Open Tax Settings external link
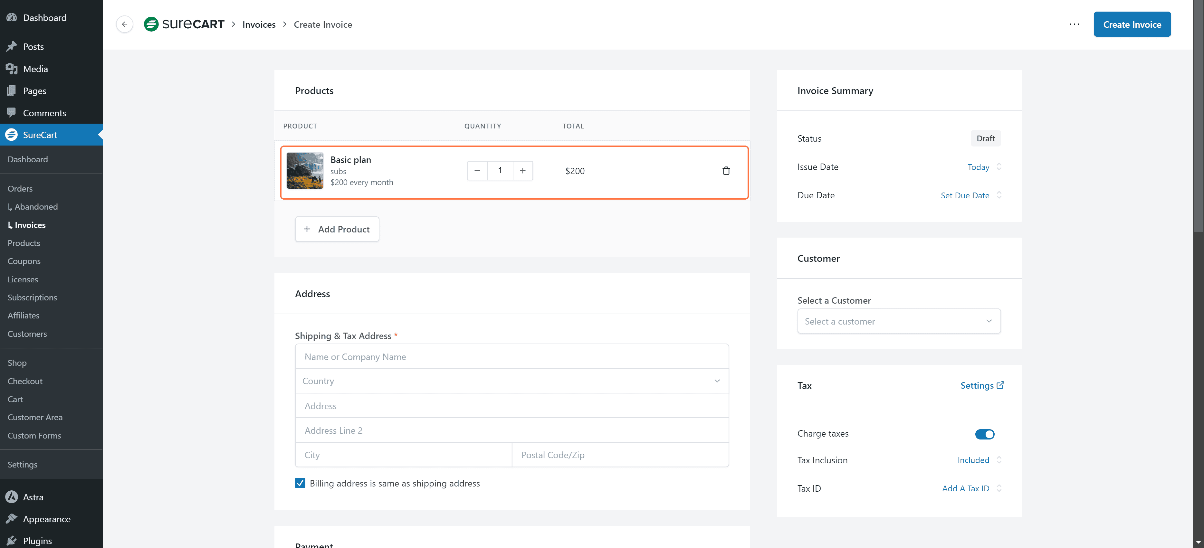 (982, 385)
